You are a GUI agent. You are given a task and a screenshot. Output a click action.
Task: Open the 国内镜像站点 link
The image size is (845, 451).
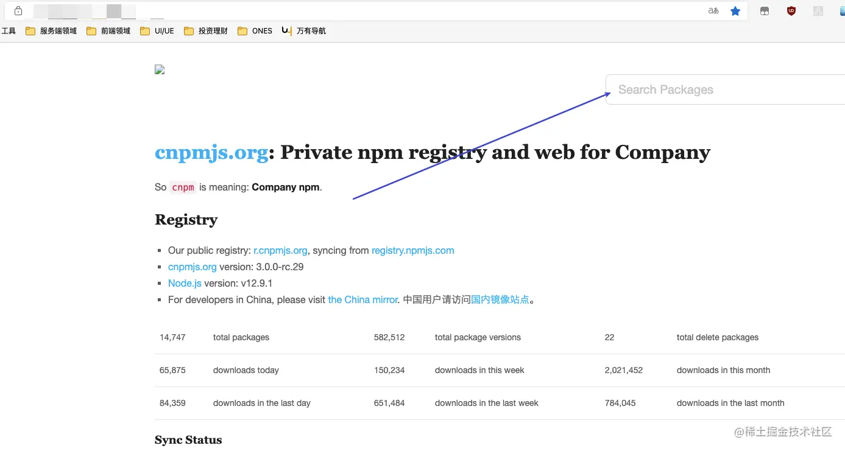point(500,299)
